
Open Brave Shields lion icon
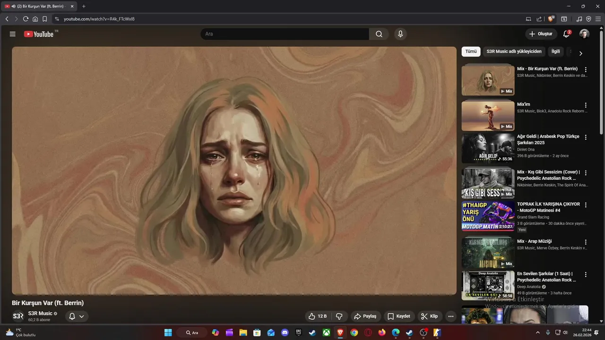551,19
